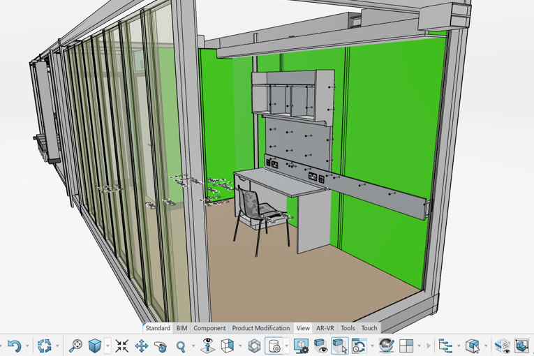Open the Component tab
The image size is (534, 356).
point(209,328)
